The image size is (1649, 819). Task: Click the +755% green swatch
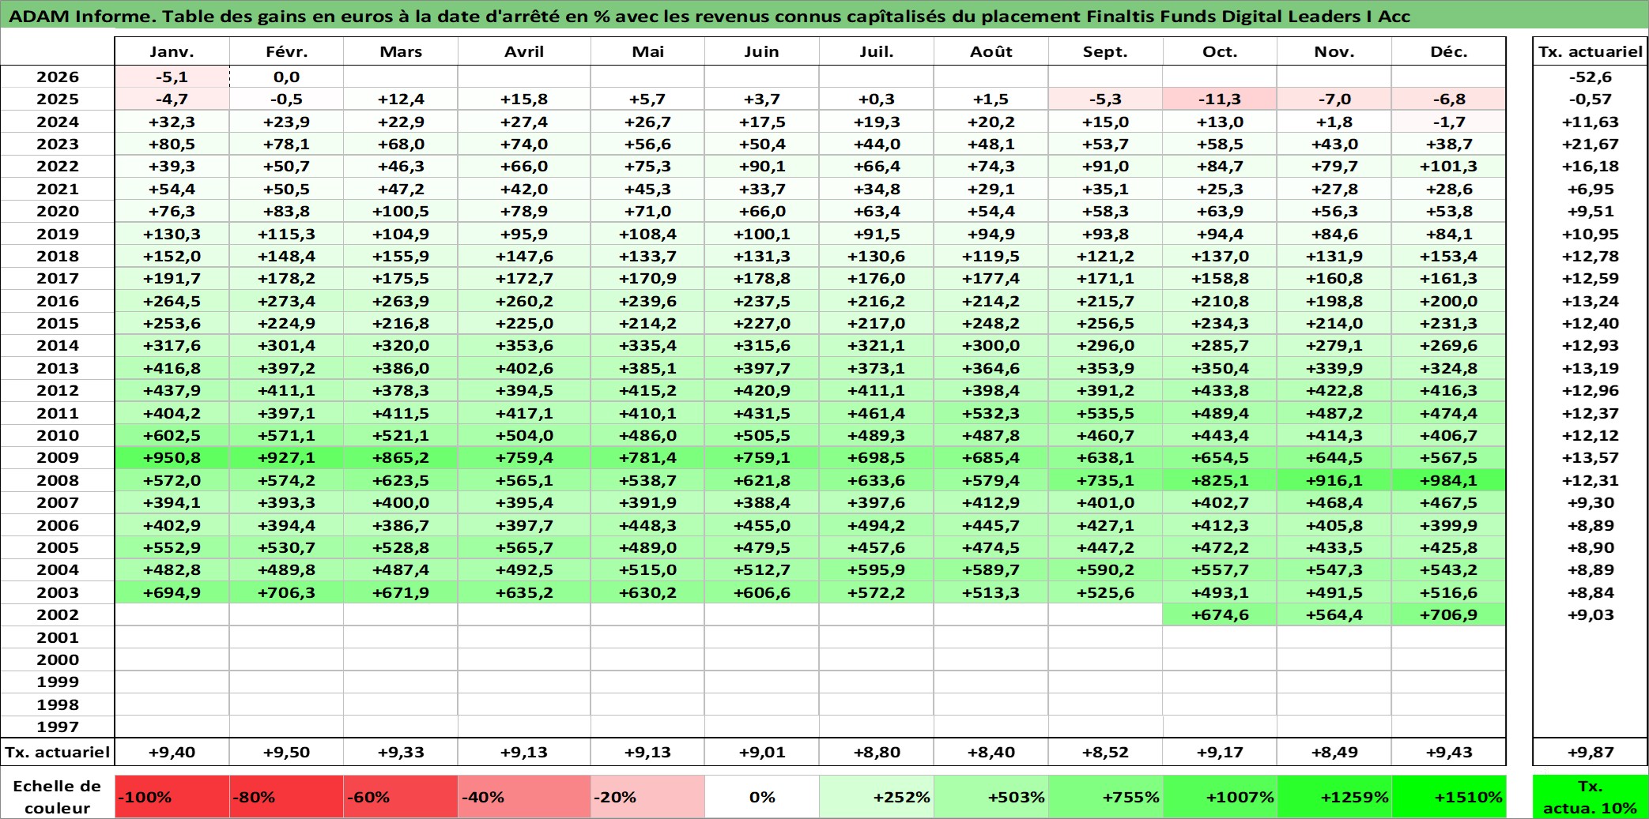click(x=1105, y=797)
